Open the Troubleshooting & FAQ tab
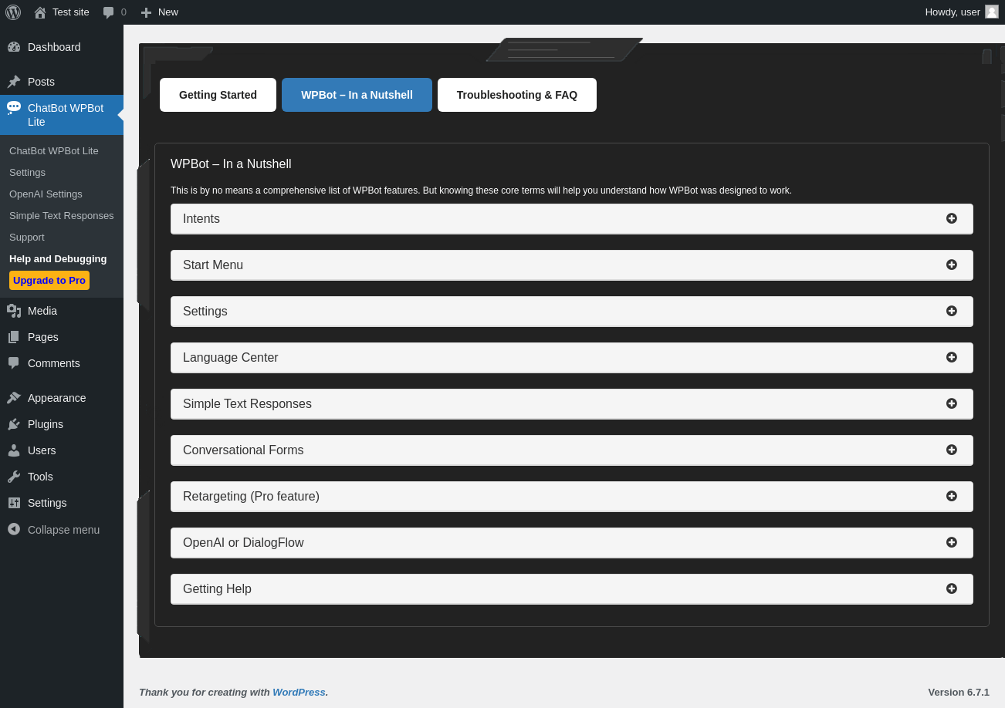The width and height of the screenshot is (1005, 708). [517, 95]
